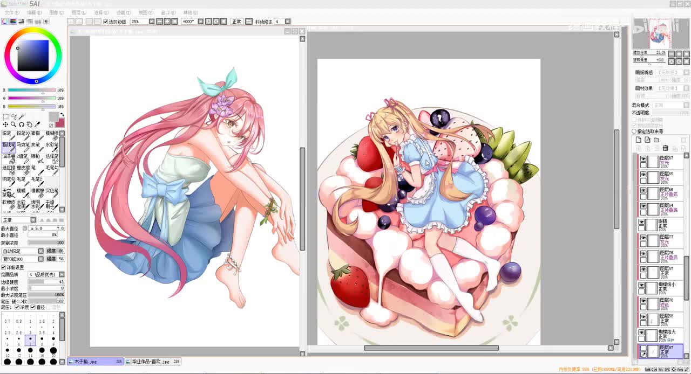Image resolution: width=691 pixels, height=374 pixels.
Task: Switch to the 毕业作品-喜欢.jpg document tab
Action: pyautogui.click(x=153, y=362)
